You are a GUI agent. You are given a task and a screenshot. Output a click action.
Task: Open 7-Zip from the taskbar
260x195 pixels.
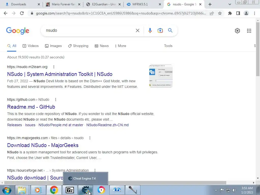click(70, 190)
